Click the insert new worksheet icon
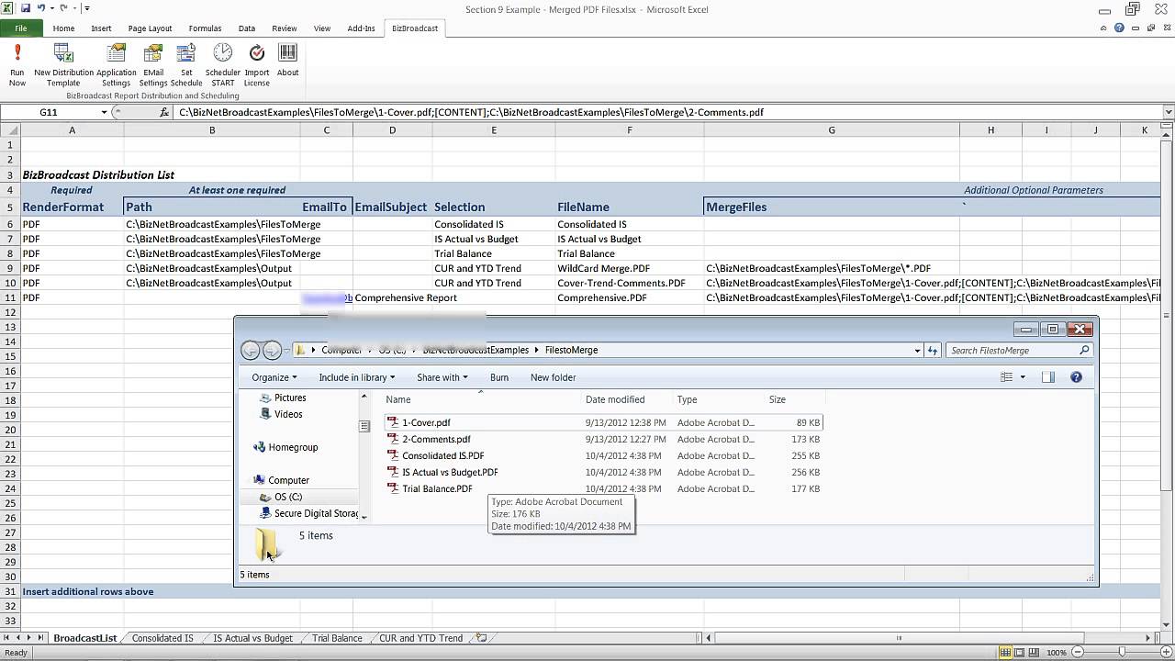Image resolution: width=1175 pixels, height=661 pixels. pyautogui.click(x=481, y=638)
